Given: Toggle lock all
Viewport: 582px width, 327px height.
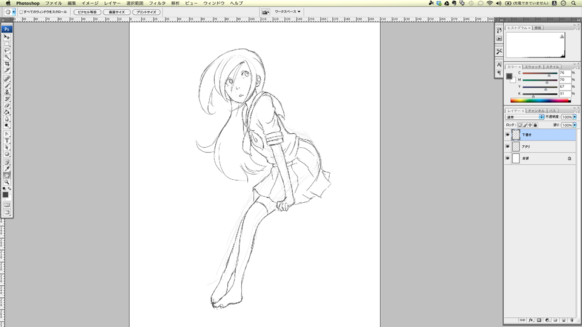Looking at the screenshot, I should 535,125.
